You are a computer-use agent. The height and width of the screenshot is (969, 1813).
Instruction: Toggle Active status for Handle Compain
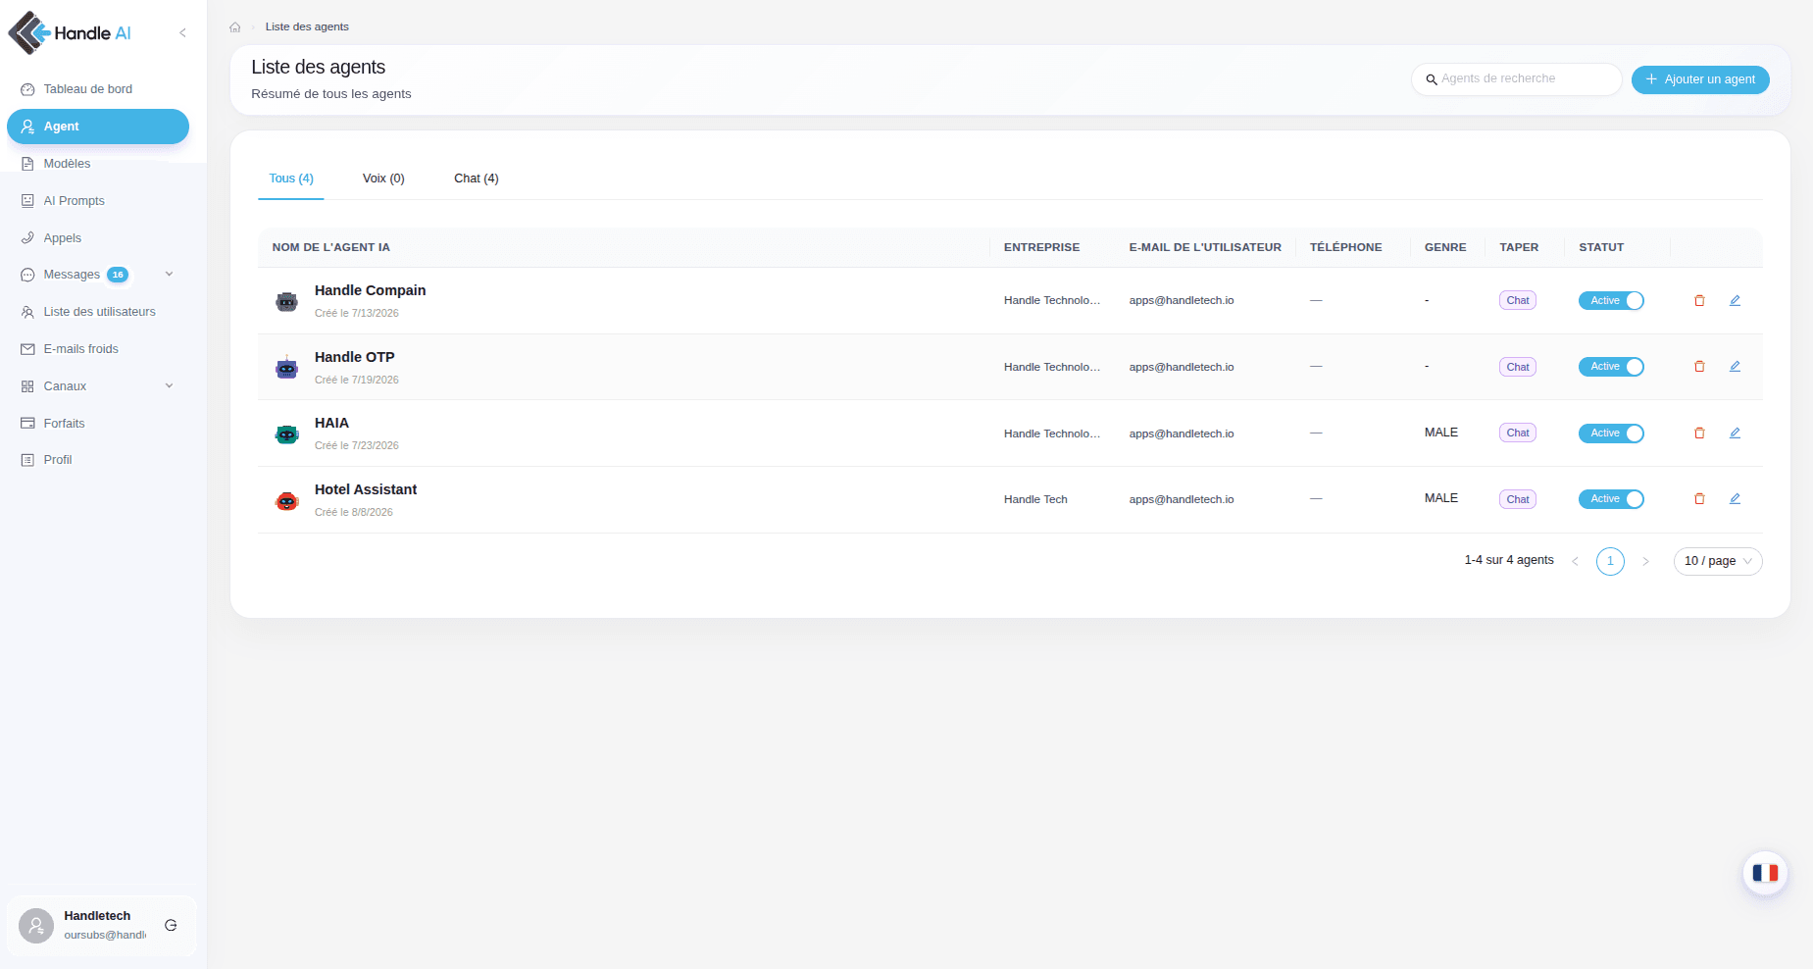(1611, 301)
